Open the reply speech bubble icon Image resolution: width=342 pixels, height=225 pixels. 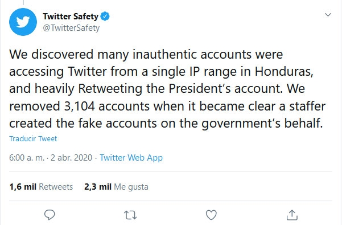[50, 215]
